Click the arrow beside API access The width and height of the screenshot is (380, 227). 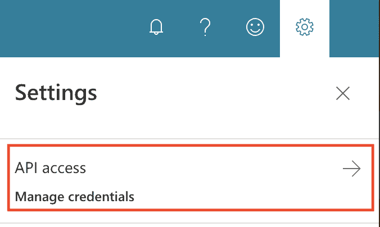coord(352,169)
